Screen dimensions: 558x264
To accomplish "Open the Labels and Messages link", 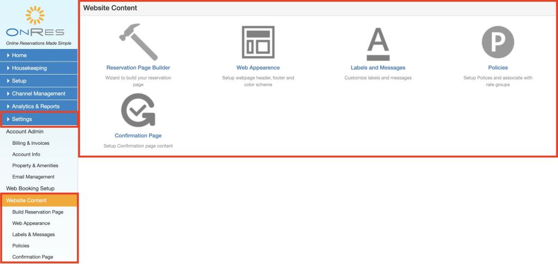I will (378, 68).
